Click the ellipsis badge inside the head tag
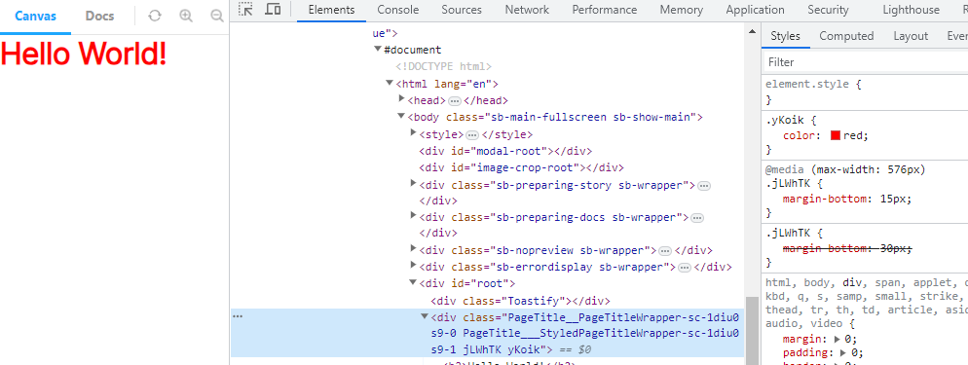The width and height of the screenshot is (968, 365). click(x=455, y=100)
